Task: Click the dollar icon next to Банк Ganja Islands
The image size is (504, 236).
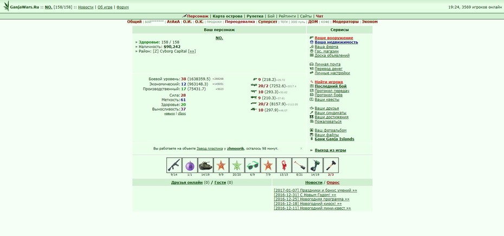Action: pyautogui.click(x=312, y=139)
